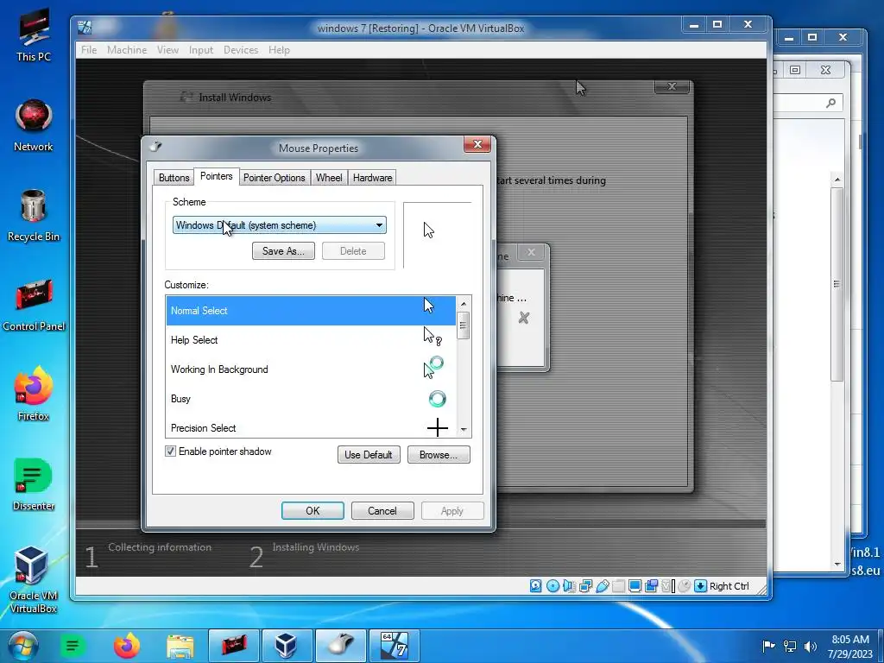The height and width of the screenshot is (663, 884).
Task: Click the background window's scroll up arrow
Action: (837, 180)
